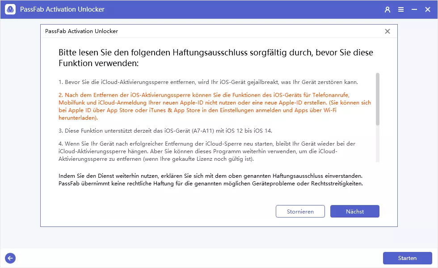Click the dialog title 'PassFab Activation Unlocker'
This screenshot has height=268, width=438.
81,31
